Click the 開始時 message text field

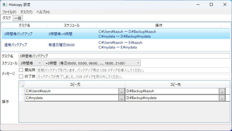tap(133, 70)
